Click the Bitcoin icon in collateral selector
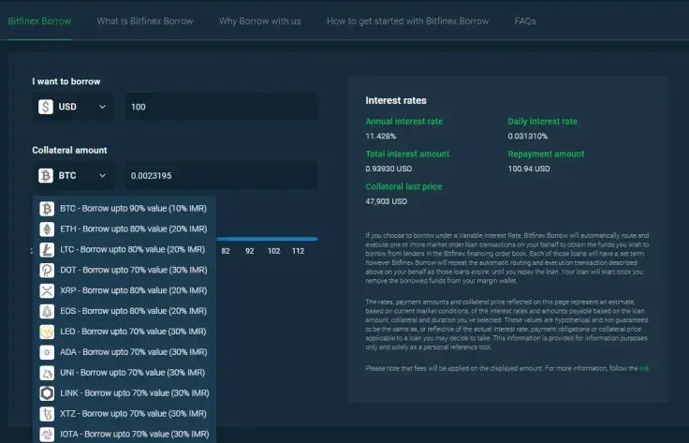 [46, 176]
